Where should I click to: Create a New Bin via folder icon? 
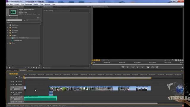click(34, 68)
